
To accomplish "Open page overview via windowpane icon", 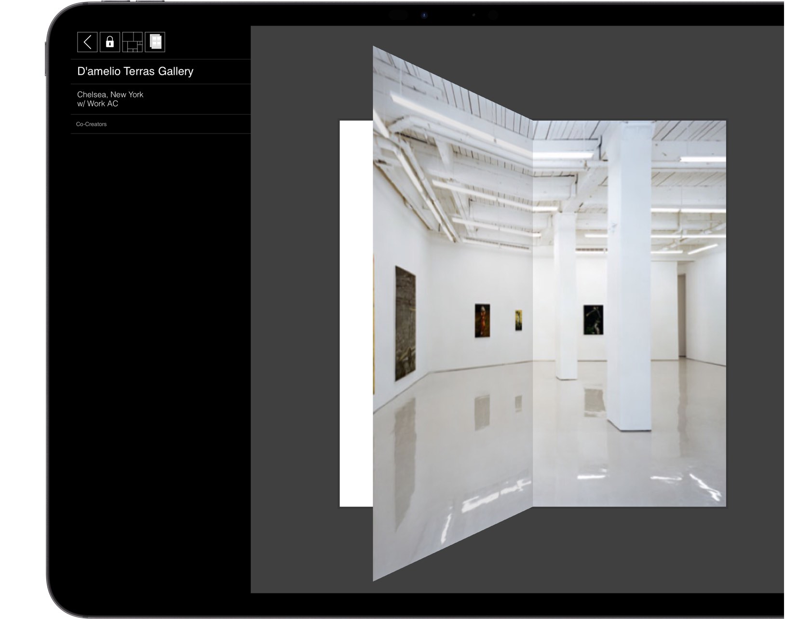I will coord(155,43).
